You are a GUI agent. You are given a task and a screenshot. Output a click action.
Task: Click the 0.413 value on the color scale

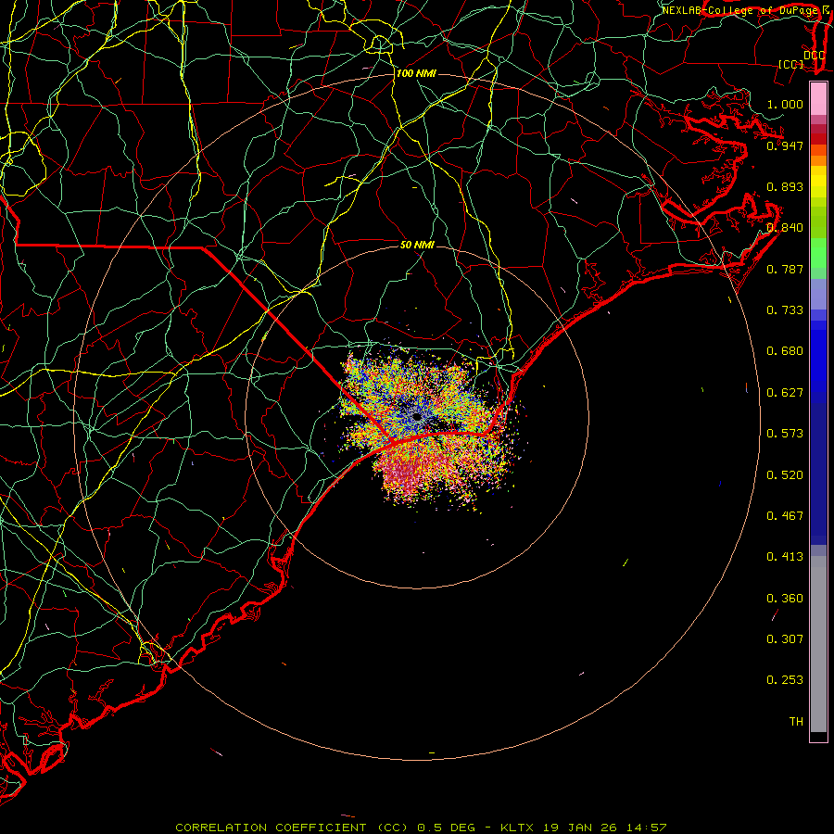point(785,557)
